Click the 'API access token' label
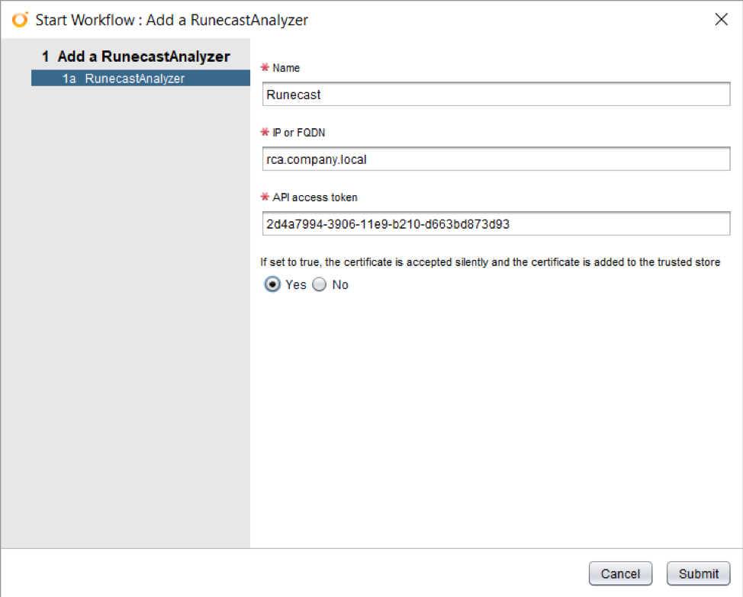This screenshot has width=743, height=597. [314, 197]
